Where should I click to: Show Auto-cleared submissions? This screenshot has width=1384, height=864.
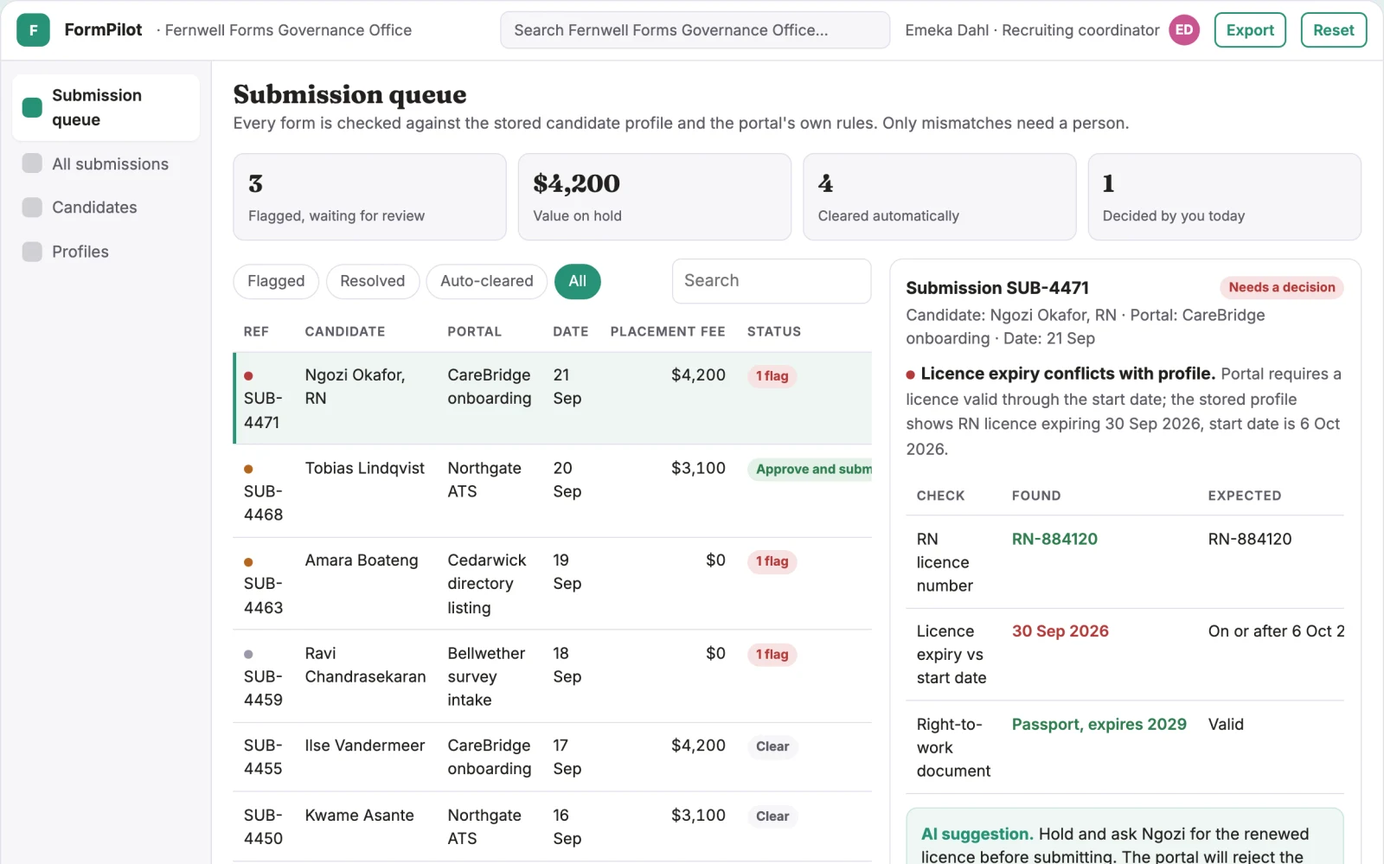486,281
